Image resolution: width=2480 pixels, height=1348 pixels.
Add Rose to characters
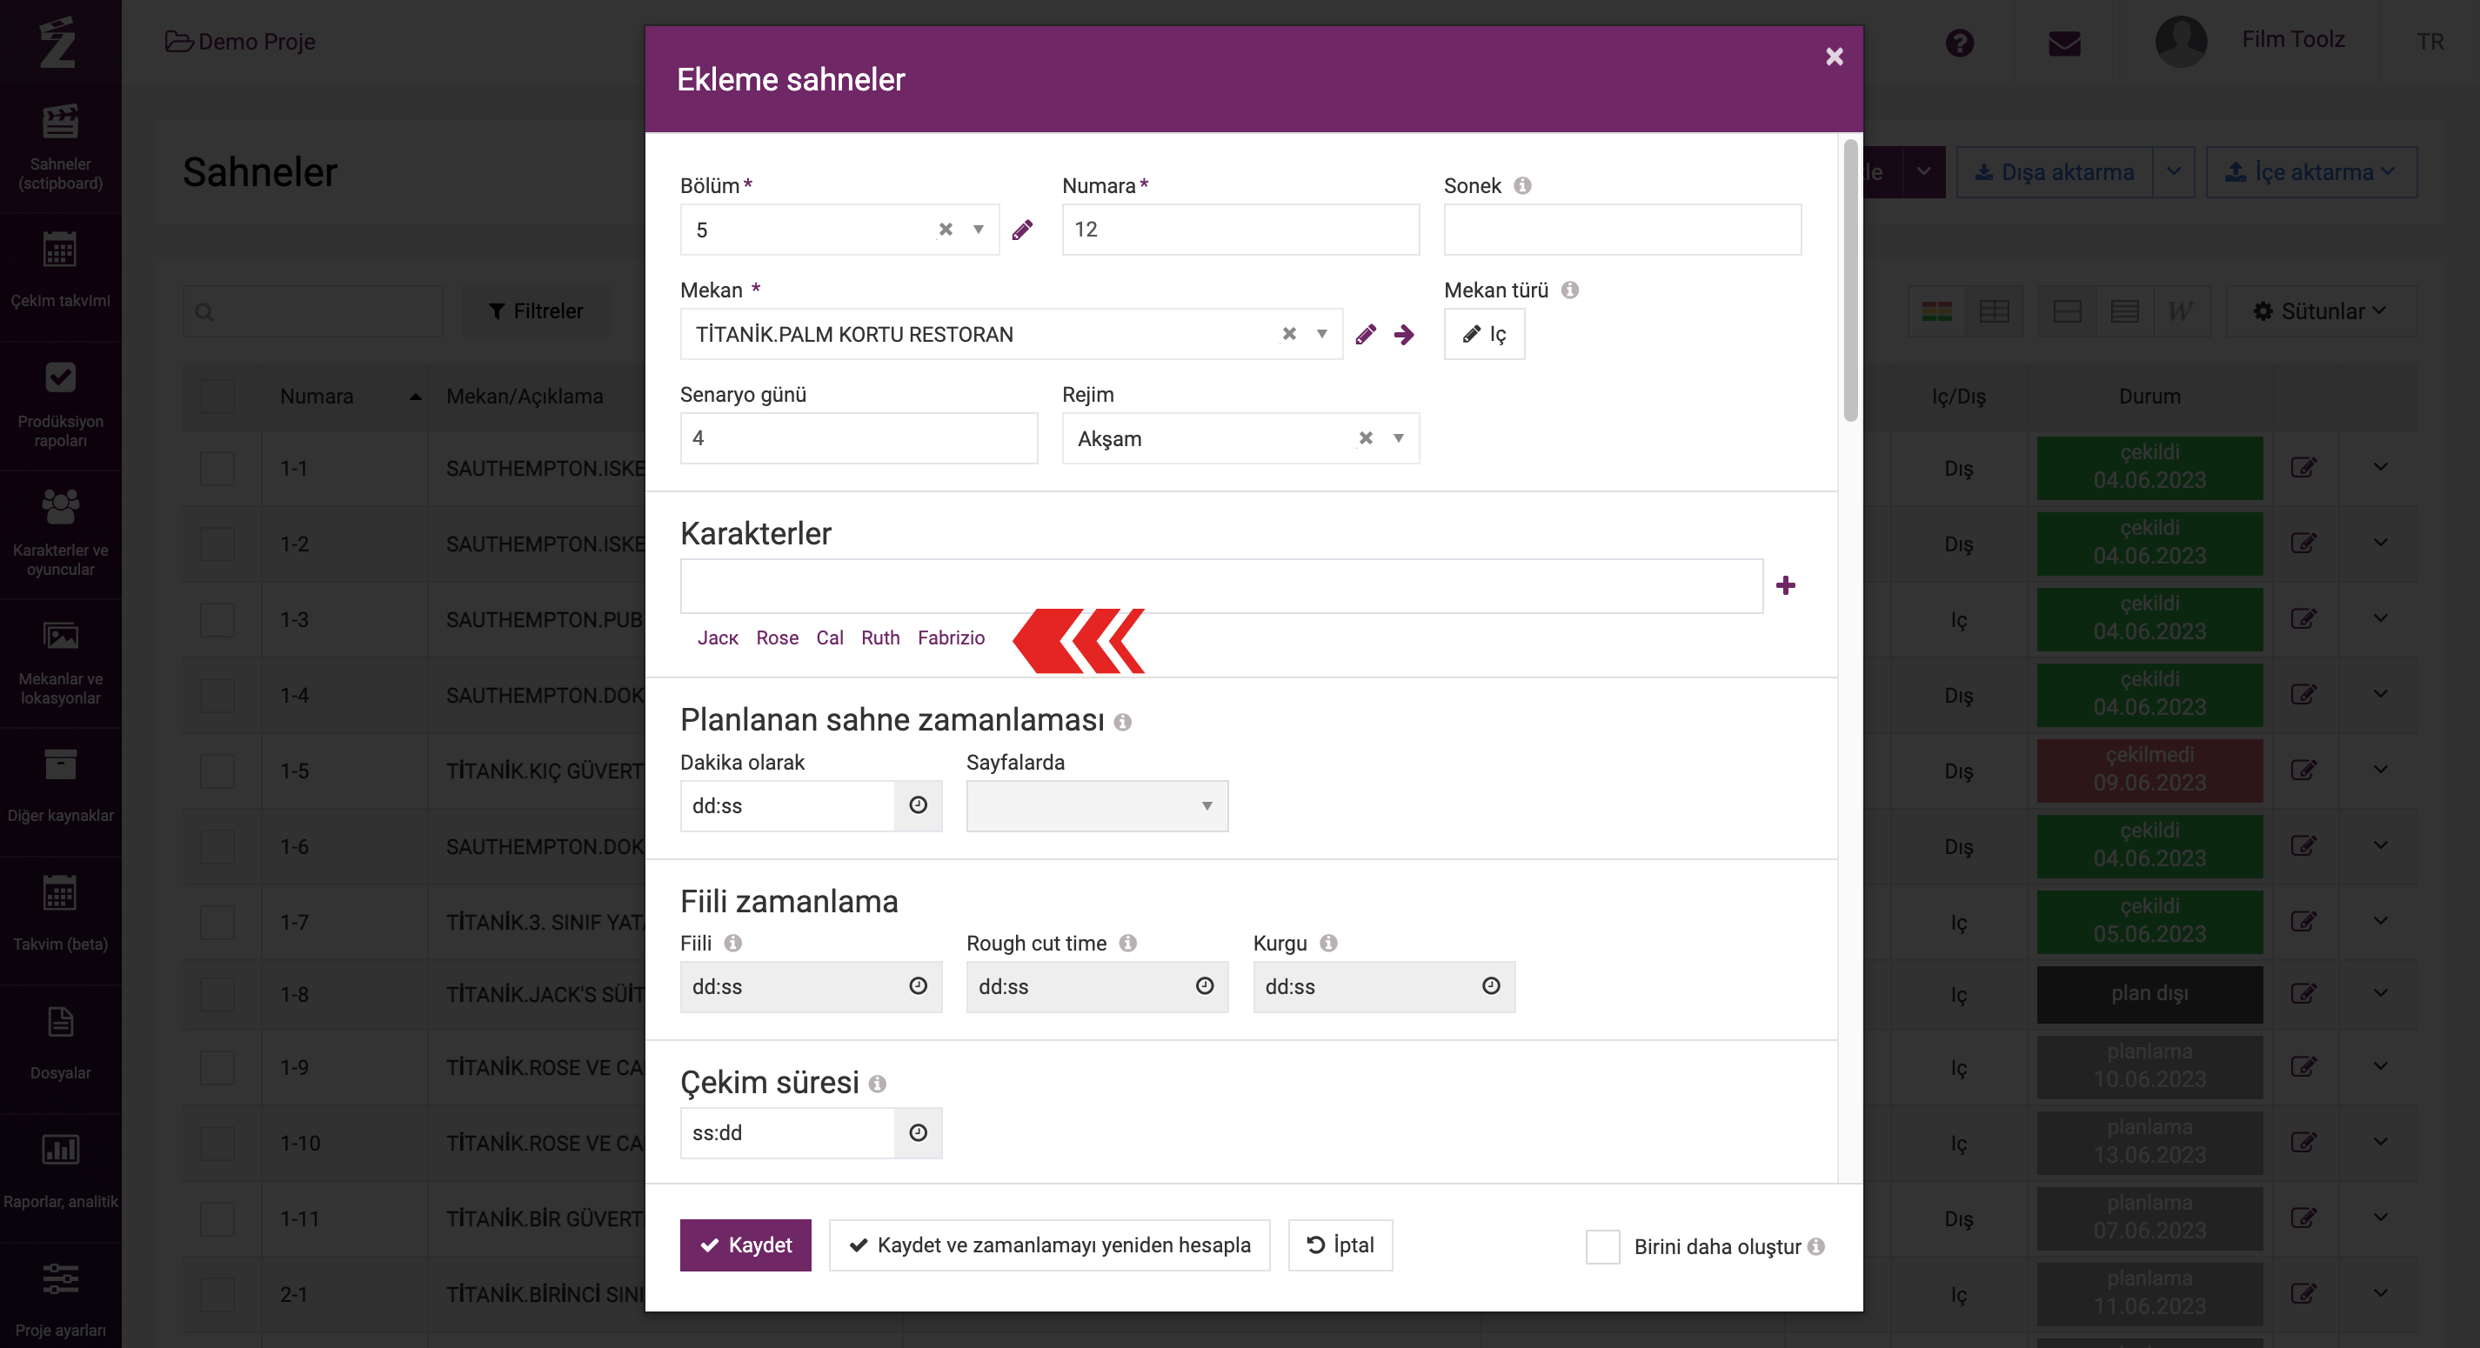coord(777,637)
